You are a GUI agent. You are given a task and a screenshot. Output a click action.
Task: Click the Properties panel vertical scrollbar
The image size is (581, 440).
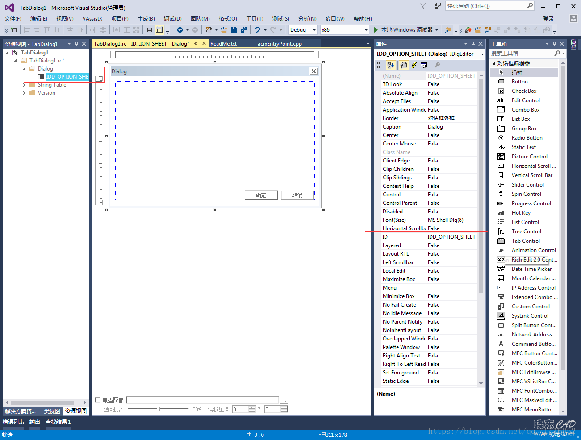tap(481, 186)
